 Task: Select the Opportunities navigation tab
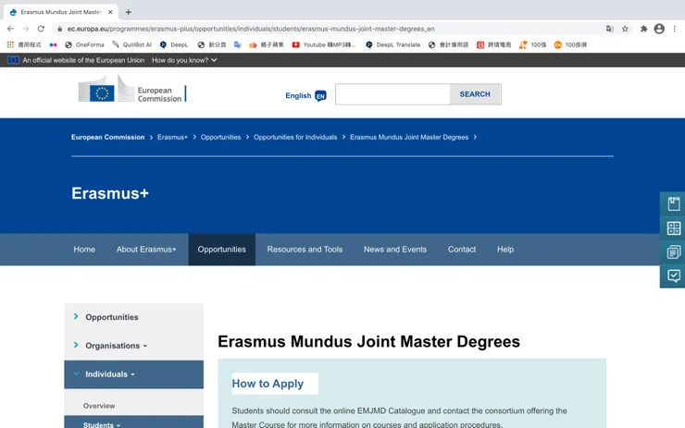coord(222,250)
